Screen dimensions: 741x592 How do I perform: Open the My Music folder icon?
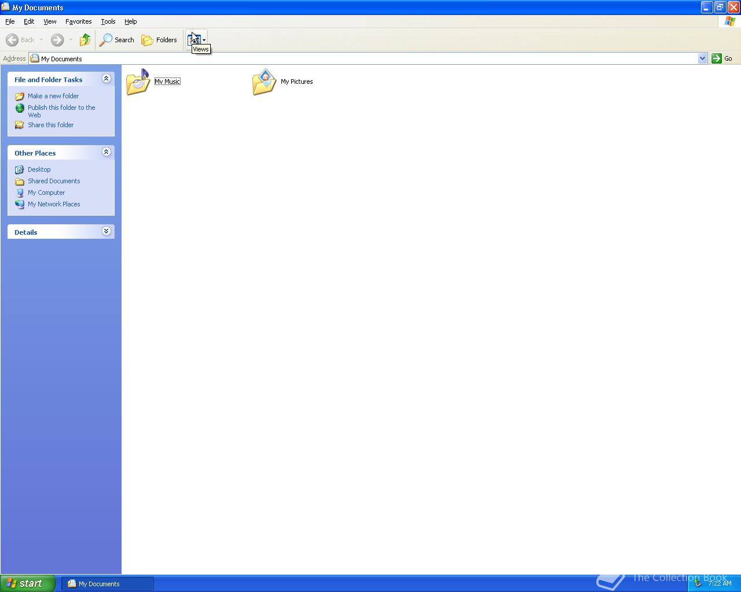tap(138, 82)
